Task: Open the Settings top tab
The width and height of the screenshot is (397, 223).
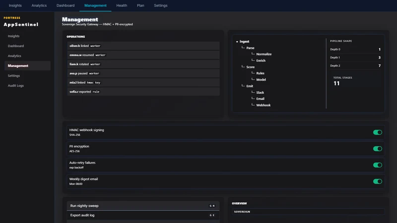Action: click(x=160, y=5)
